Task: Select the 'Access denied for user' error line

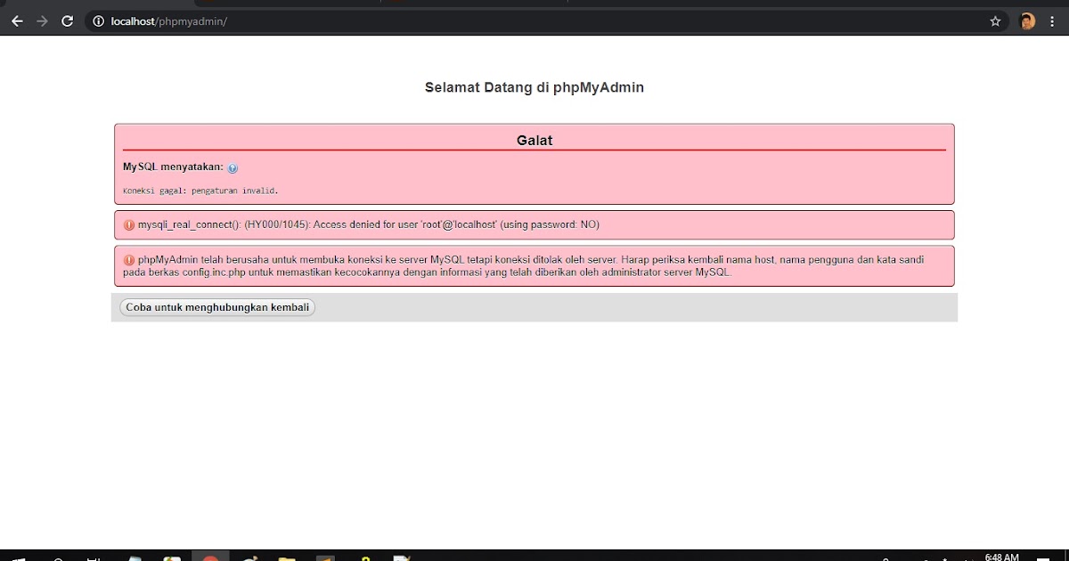Action: pyautogui.click(x=369, y=224)
